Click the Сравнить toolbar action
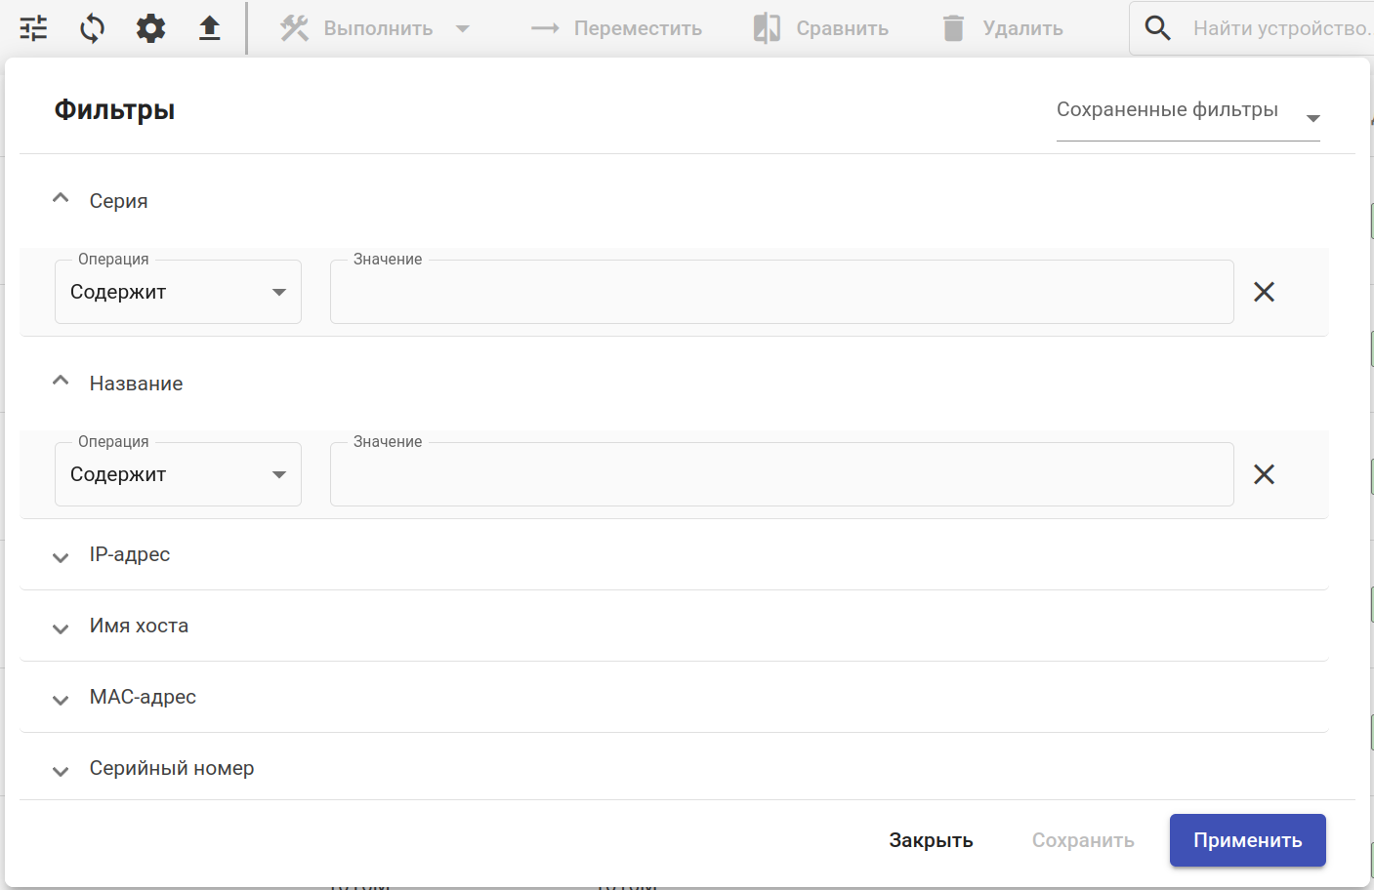 pyautogui.click(x=821, y=28)
